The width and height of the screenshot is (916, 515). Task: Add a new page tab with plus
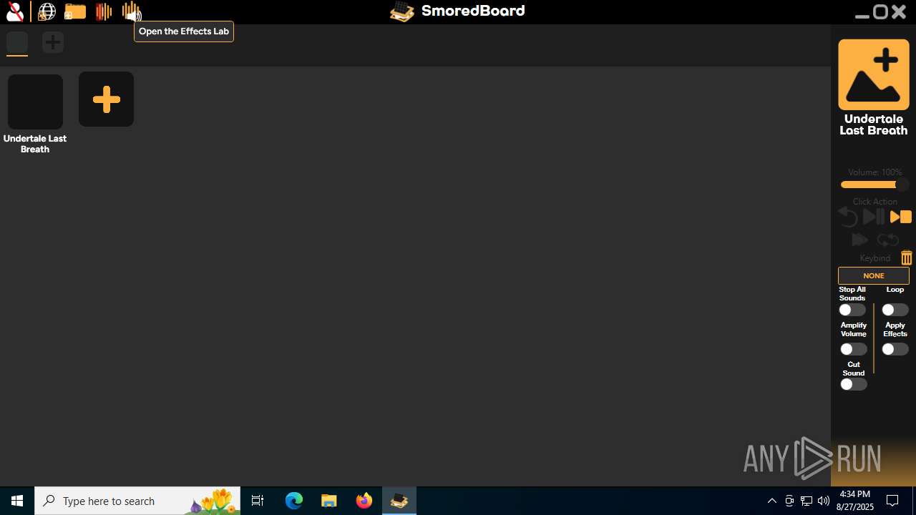[x=53, y=42]
